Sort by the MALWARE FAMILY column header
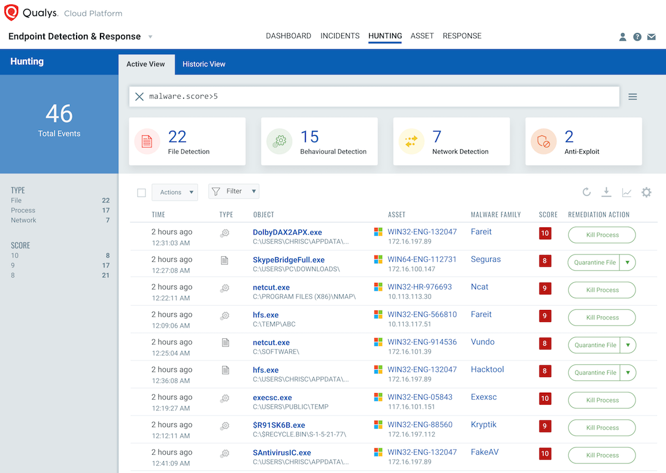666x473 pixels. [x=496, y=215]
